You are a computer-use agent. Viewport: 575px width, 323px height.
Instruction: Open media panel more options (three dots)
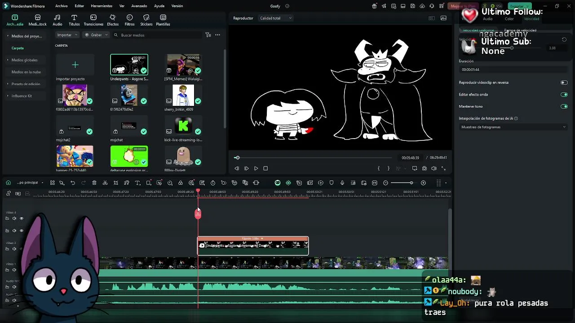tap(217, 35)
